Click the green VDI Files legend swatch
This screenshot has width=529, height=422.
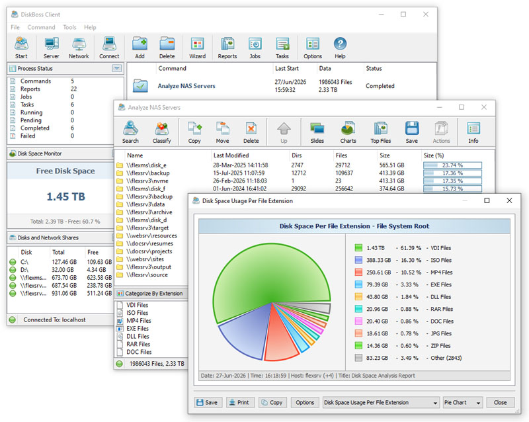pos(358,248)
